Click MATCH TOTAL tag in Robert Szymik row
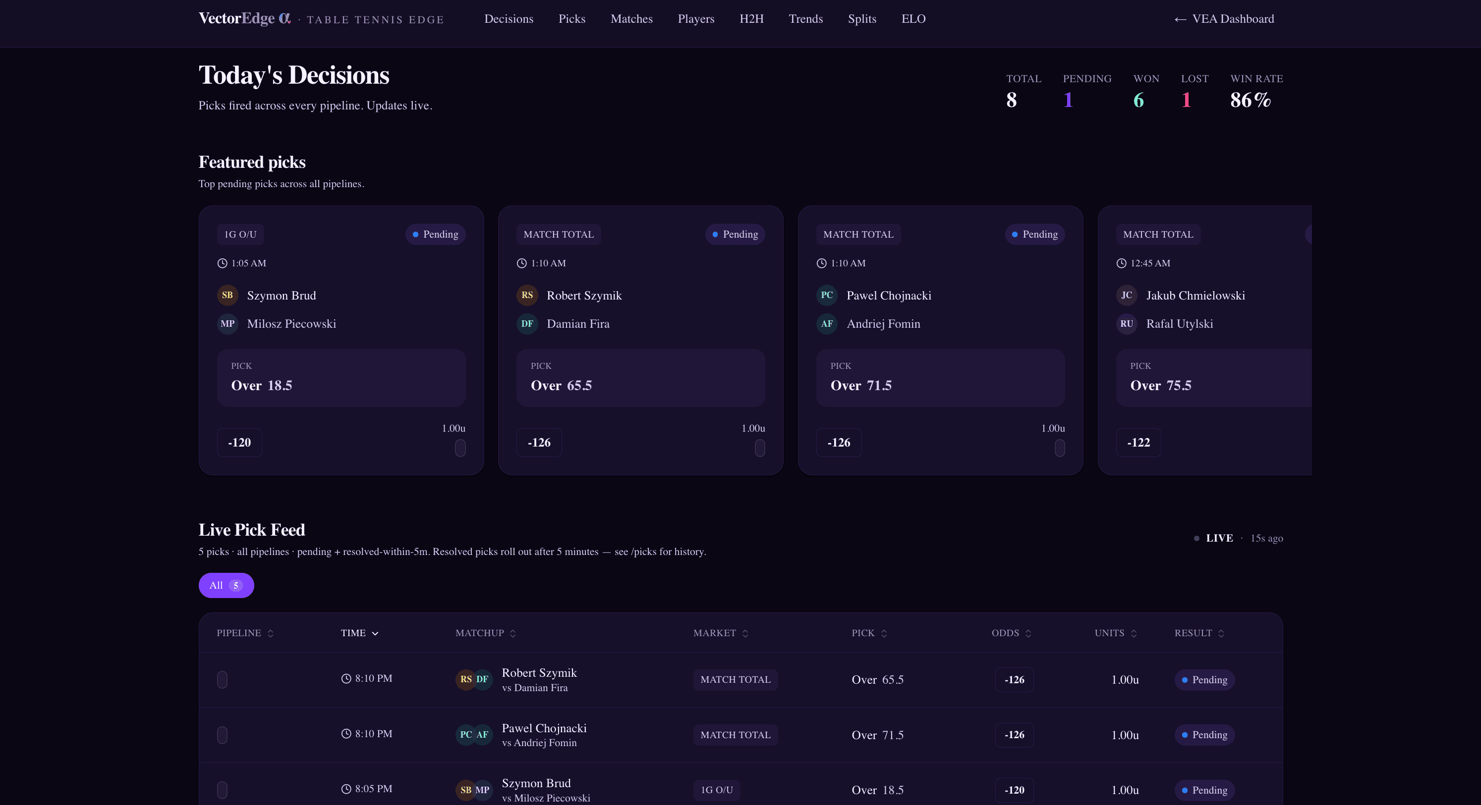The width and height of the screenshot is (1481, 805). click(736, 680)
